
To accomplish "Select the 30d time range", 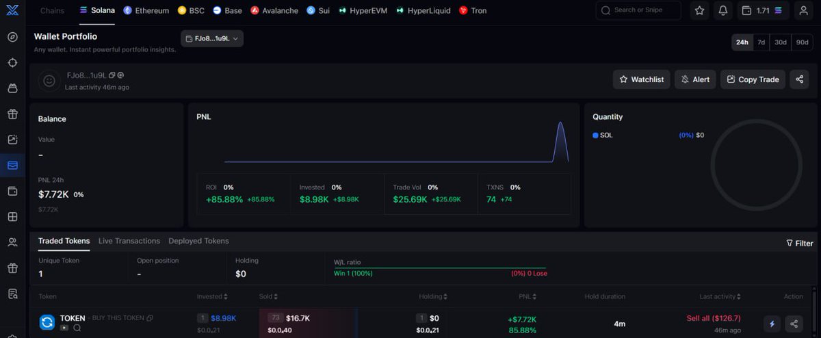I will coord(781,42).
